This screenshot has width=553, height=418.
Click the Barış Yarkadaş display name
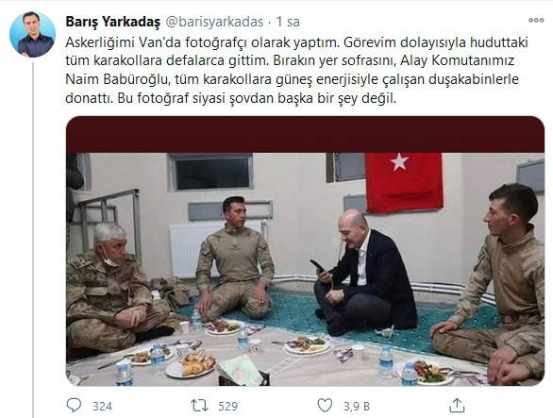113,22
